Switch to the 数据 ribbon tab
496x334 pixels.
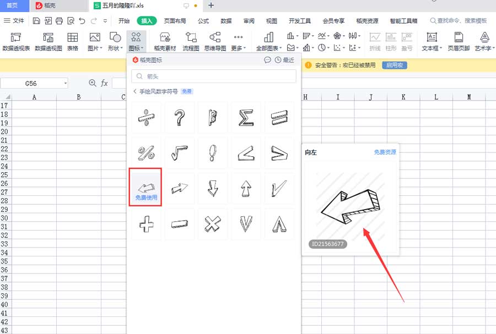[225, 20]
